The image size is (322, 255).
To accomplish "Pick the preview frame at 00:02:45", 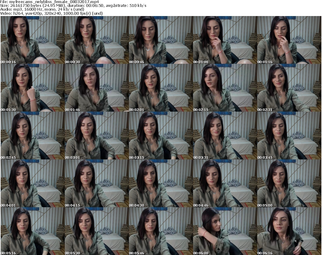I will point(33,136).
